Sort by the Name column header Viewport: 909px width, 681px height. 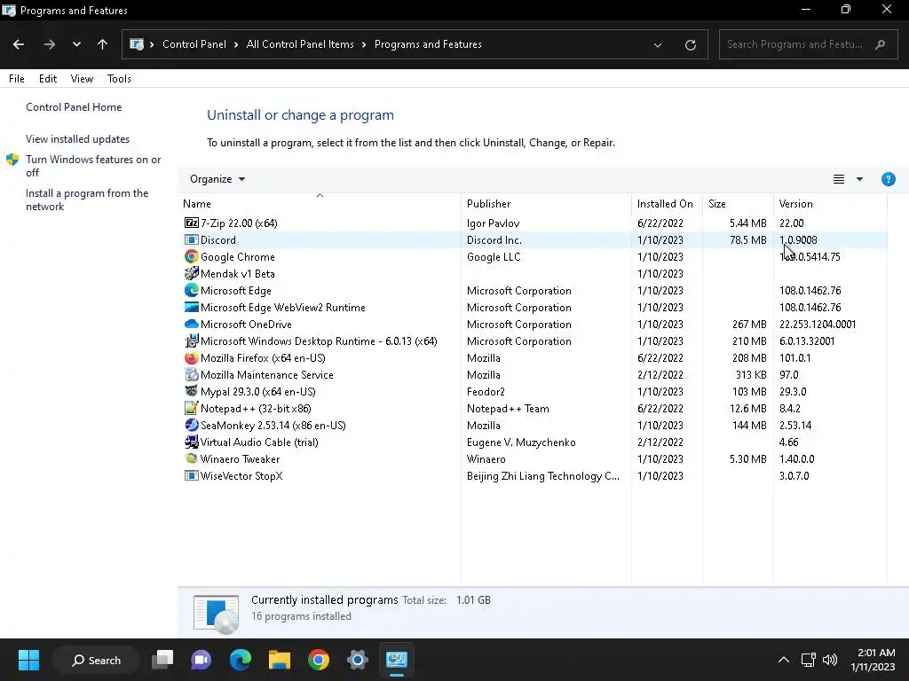click(320, 204)
